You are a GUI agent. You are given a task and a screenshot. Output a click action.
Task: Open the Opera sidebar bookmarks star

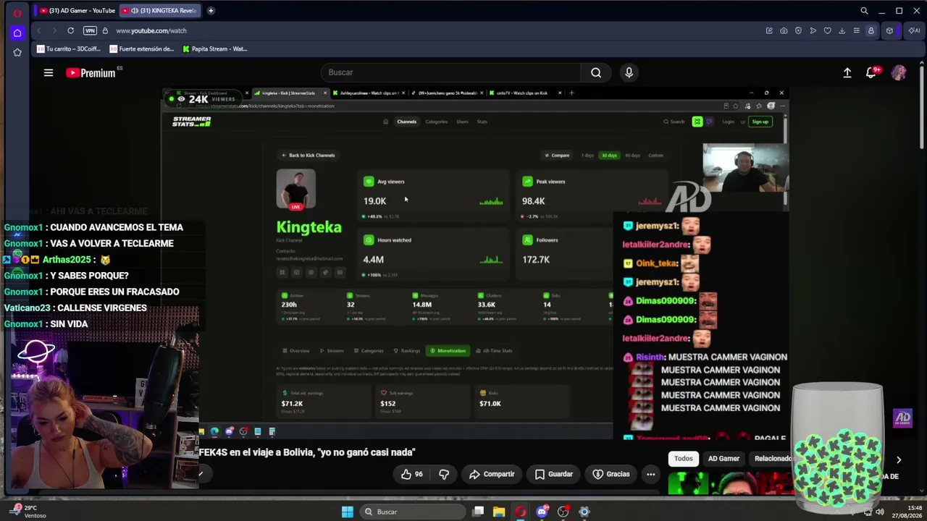point(17,52)
